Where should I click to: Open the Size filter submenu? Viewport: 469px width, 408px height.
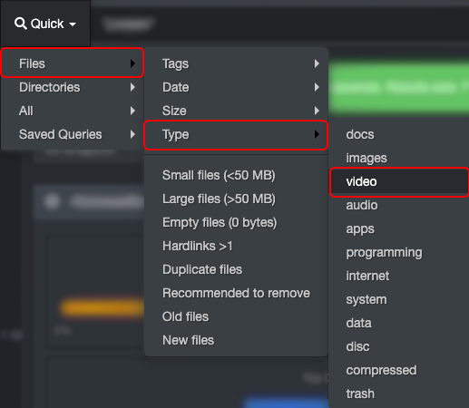tap(236, 111)
